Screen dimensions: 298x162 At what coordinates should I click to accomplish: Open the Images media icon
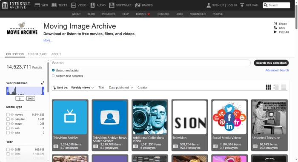click(x=138, y=6)
